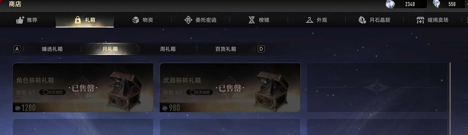
Task: Open the 物资 cube icon
Action: point(136,20)
